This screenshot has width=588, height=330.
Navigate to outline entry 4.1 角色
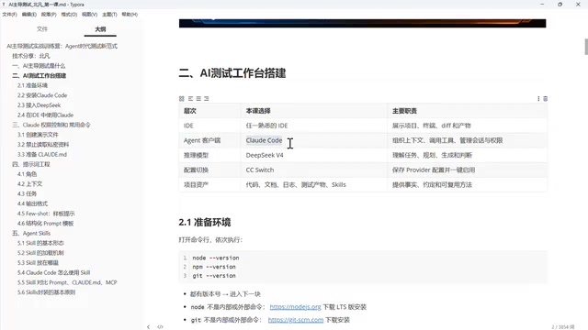pos(27,174)
